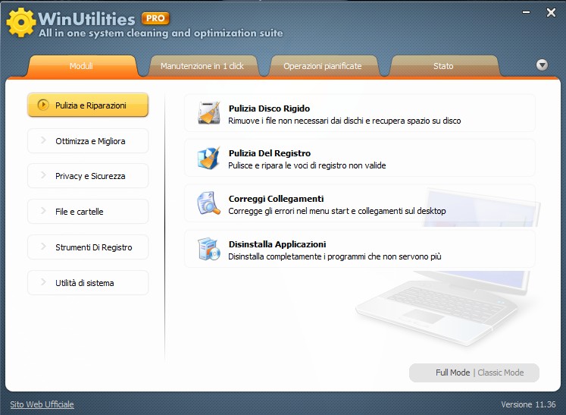The height and width of the screenshot is (415, 566).
Task: Launch Pulizia Disco Rigido
Action: (360, 113)
